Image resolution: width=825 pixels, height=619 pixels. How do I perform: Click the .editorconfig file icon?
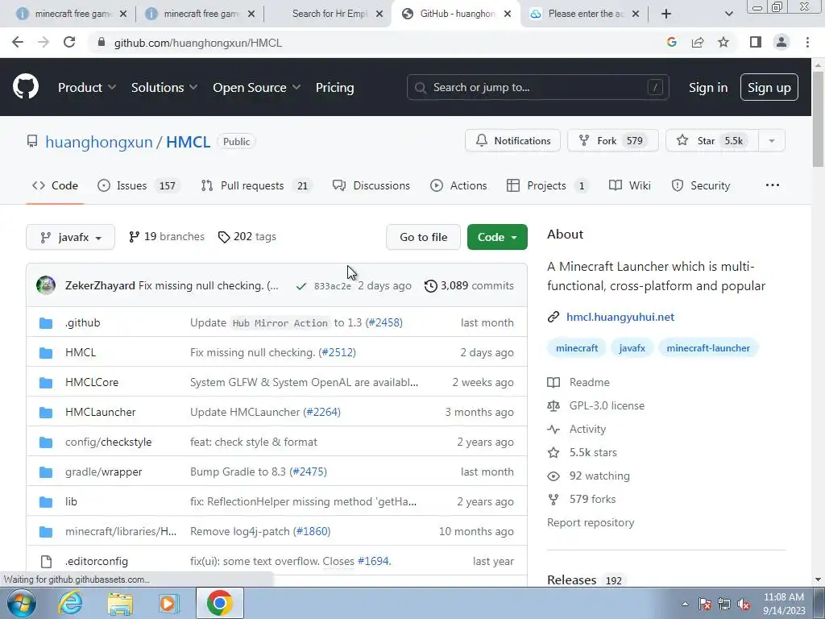pos(46,562)
